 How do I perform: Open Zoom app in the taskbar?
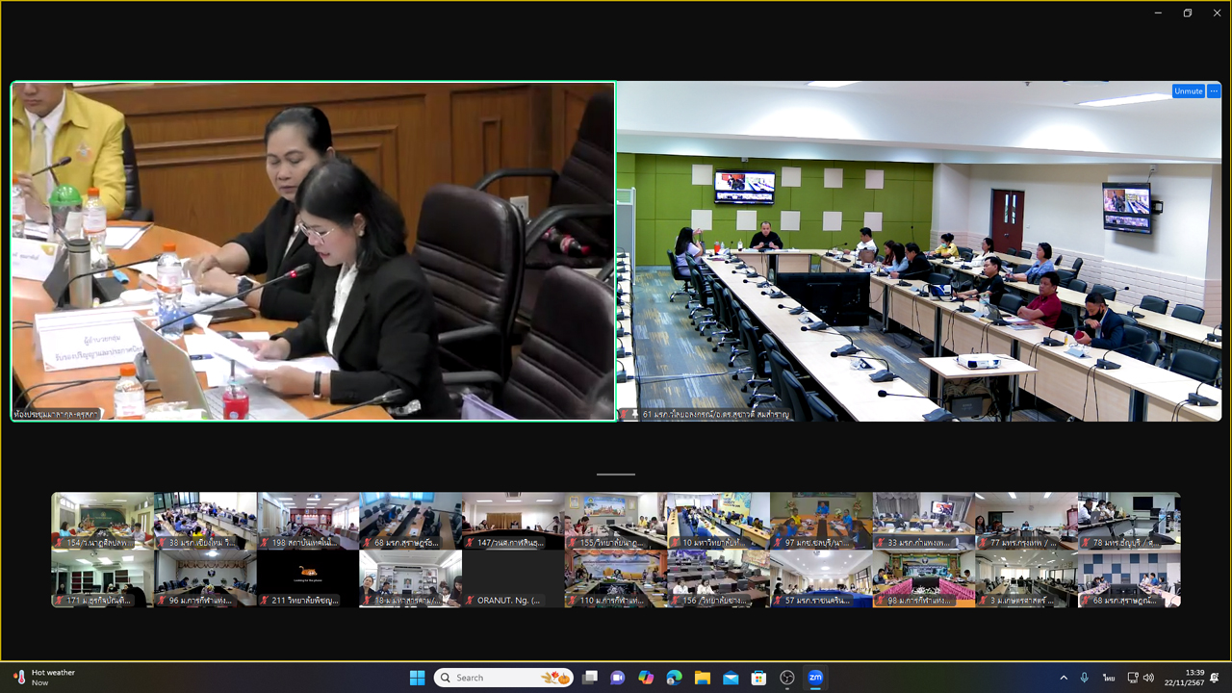click(815, 678)
